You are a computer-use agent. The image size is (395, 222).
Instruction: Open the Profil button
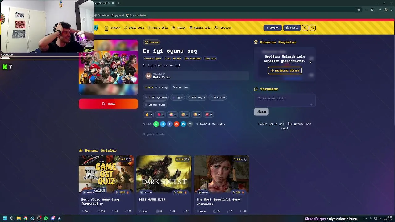pos(292,28)
